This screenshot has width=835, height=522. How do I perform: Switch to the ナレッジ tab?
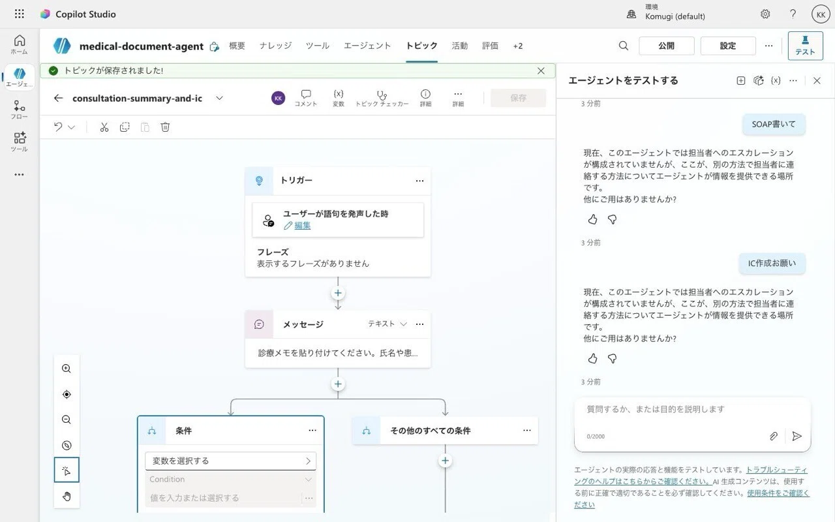click(275, 46)
